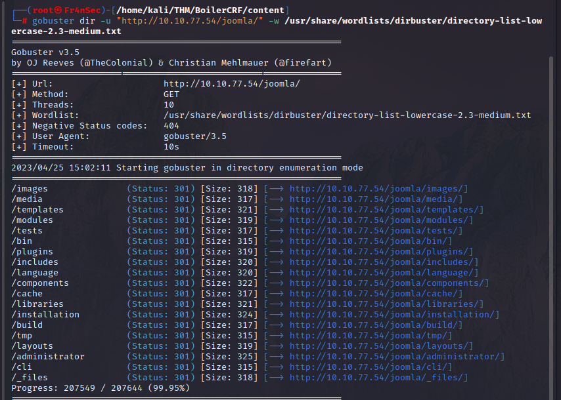Screen dimensions: 561x400
Task: Open the joomla/plugins/ URL link
Action: tap(378, 251)
